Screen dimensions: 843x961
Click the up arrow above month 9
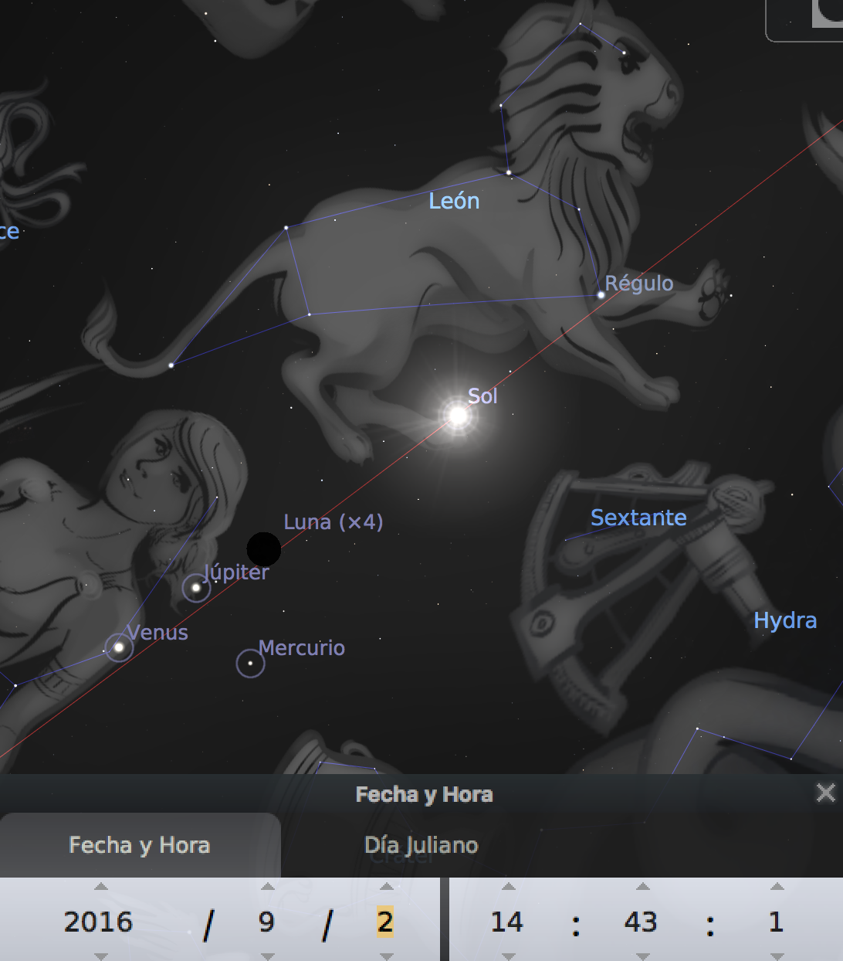pos(268,887)
